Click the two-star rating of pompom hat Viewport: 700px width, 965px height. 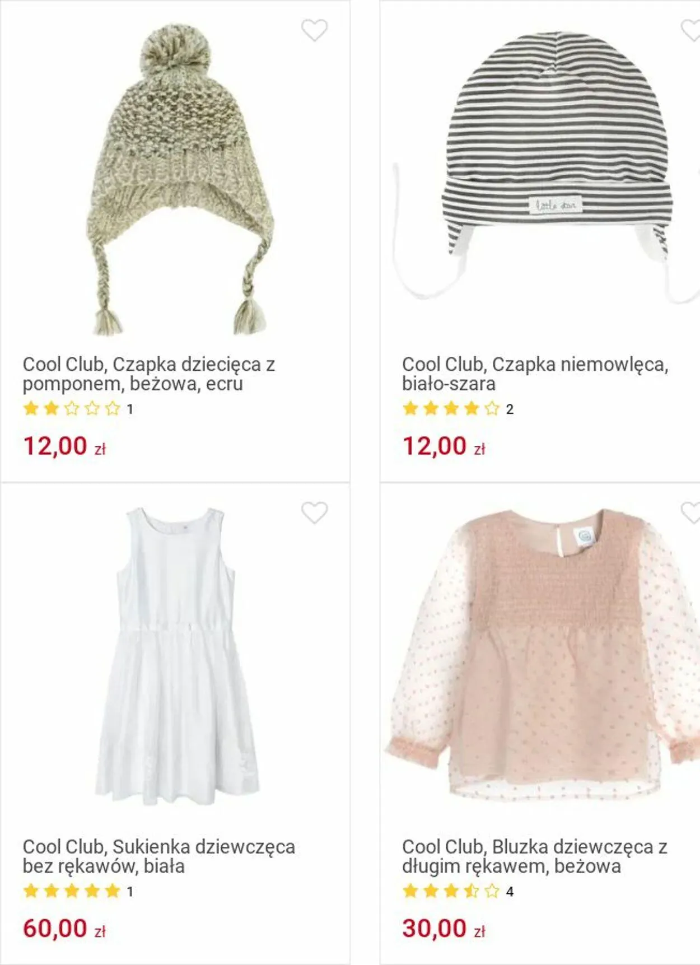(72, 408)
